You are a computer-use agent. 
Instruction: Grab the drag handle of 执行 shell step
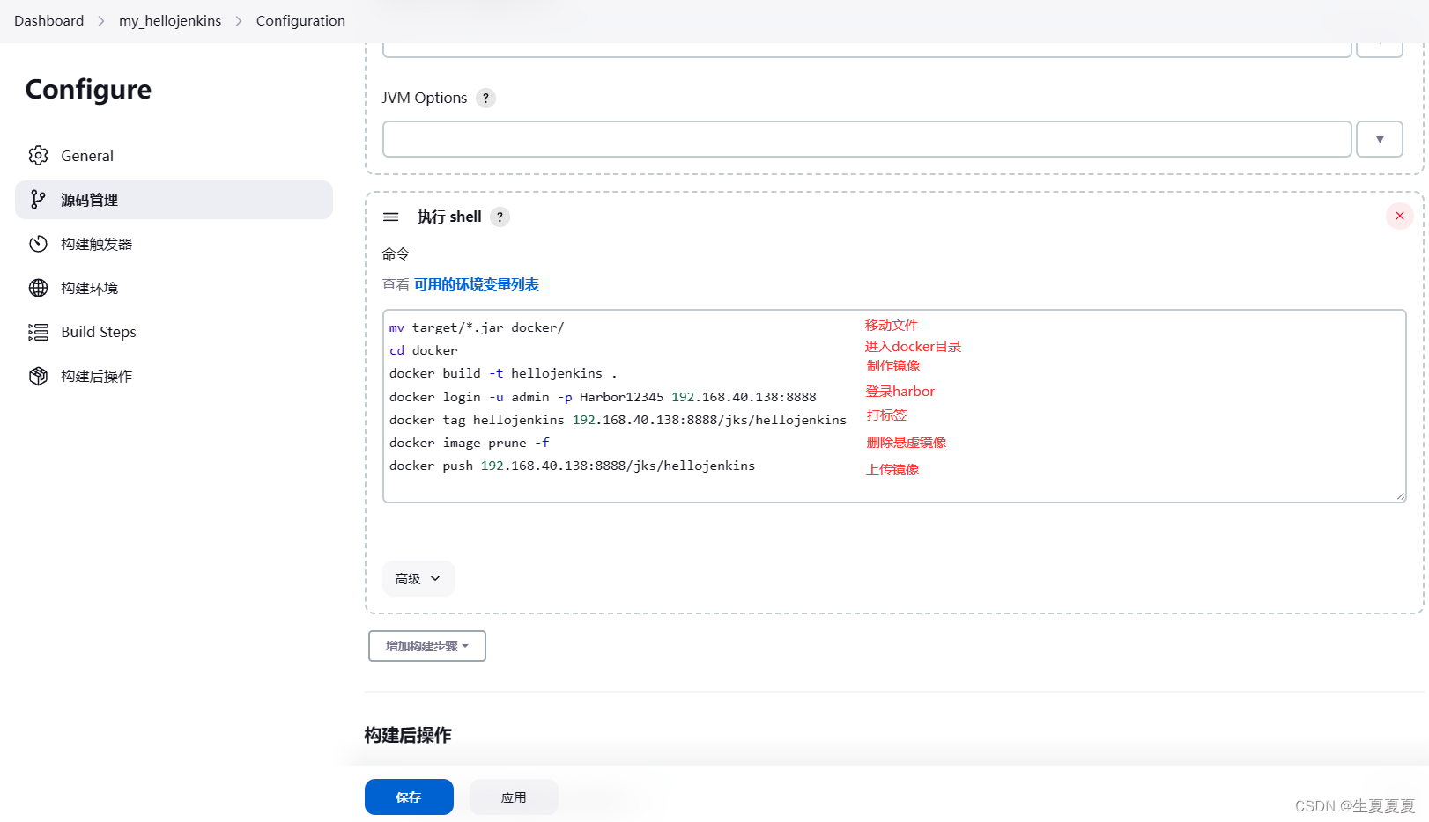tap(391, 217)
